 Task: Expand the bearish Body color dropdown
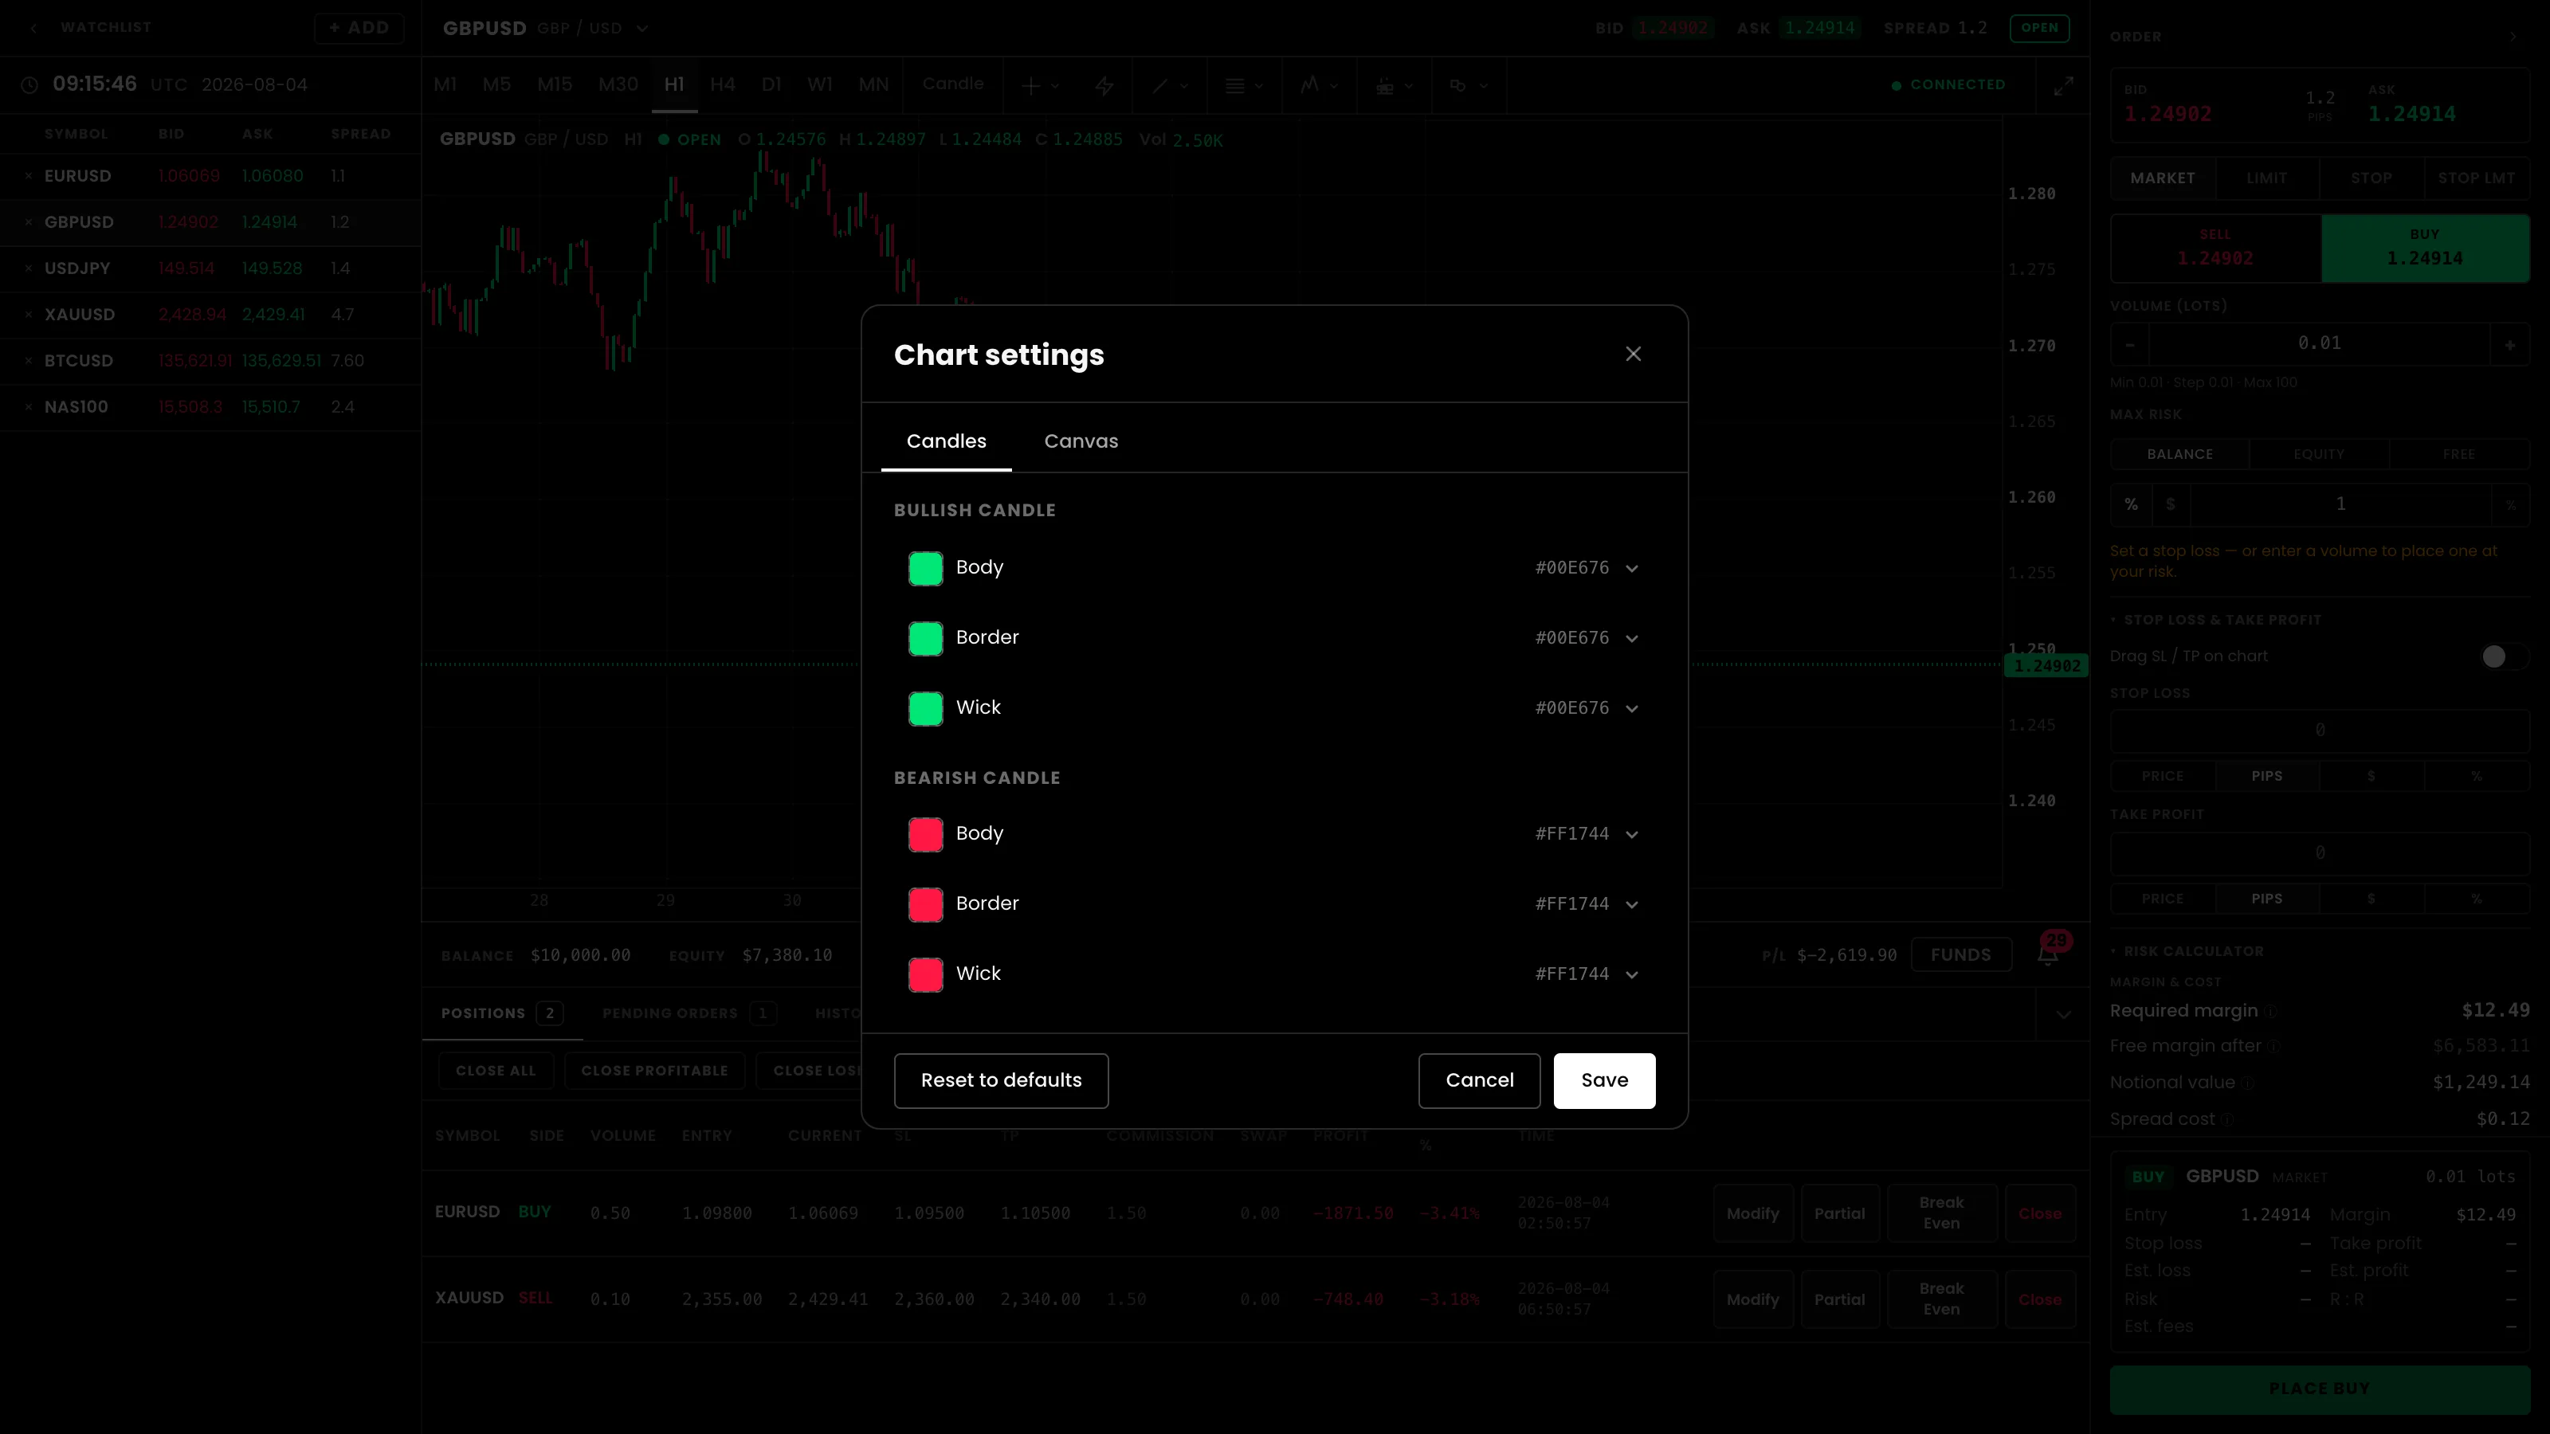(1632, 834)
